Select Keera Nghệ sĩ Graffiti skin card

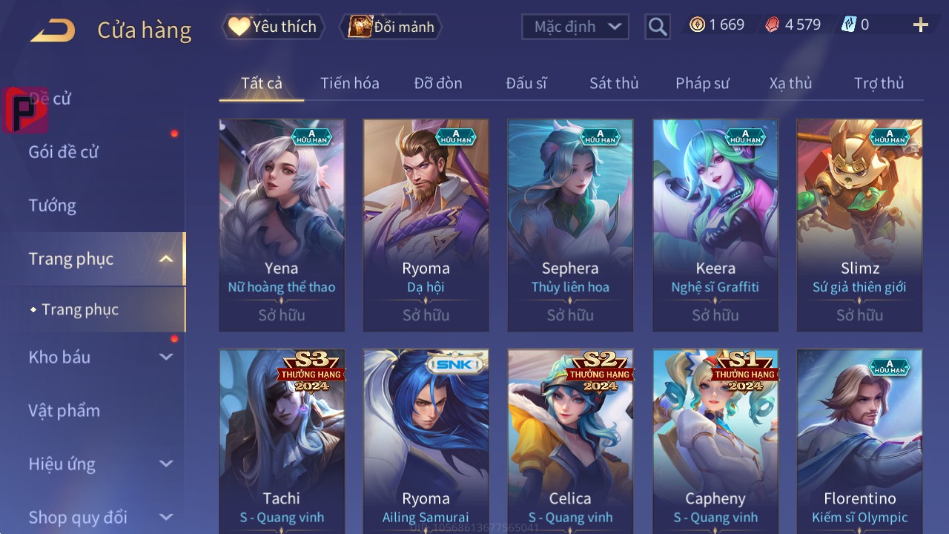(x=715, y=225)
